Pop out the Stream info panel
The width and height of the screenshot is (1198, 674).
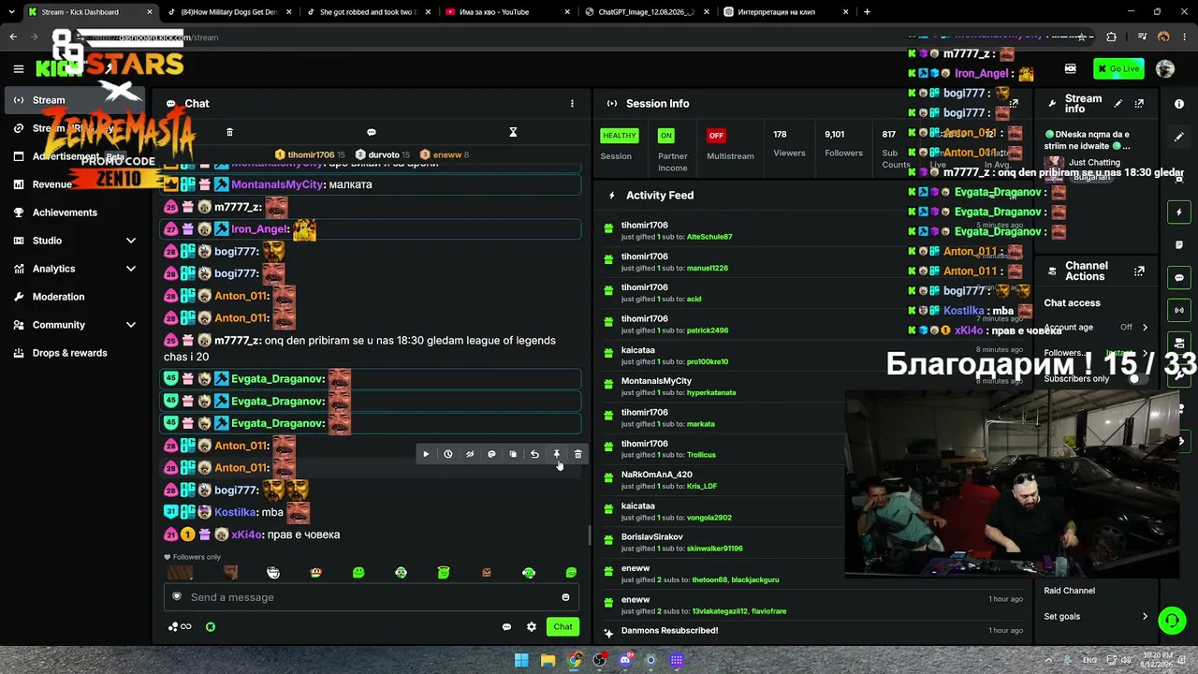pyautogui.click(x=1139, y=104)
